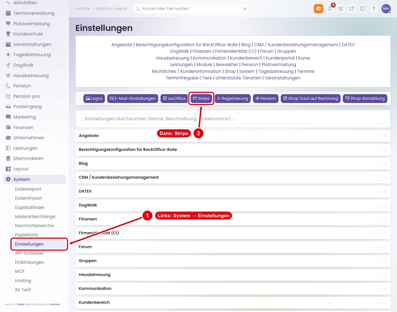Select Einstellungen in the sidebar
397x312 pixels.
click(x=39, y=244)
